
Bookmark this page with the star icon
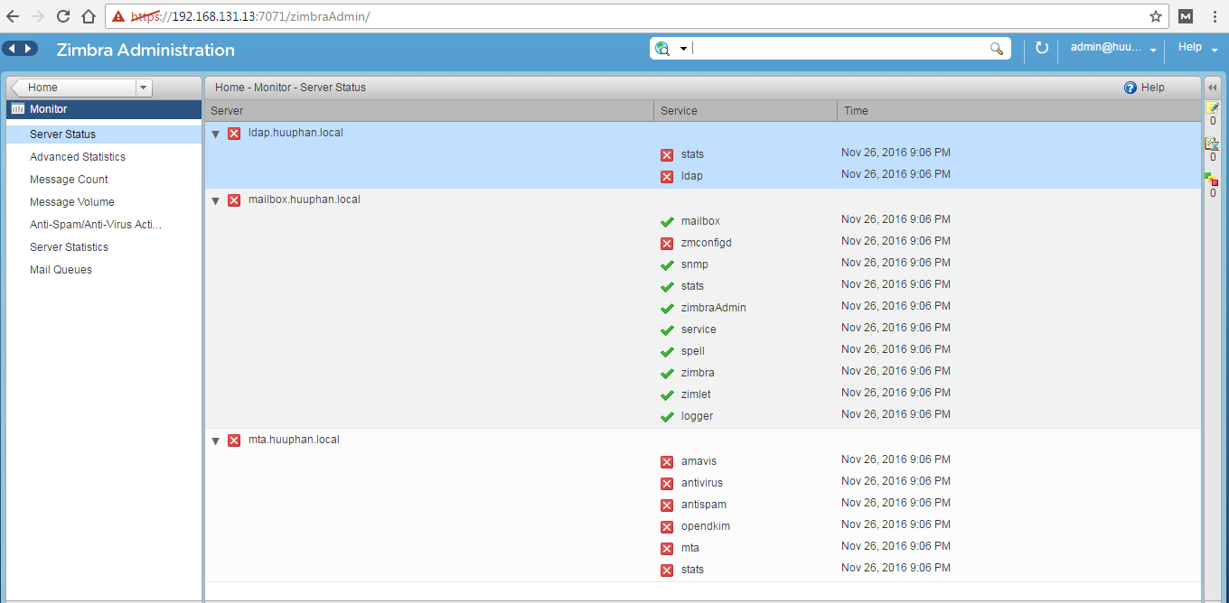(1156, 16)
